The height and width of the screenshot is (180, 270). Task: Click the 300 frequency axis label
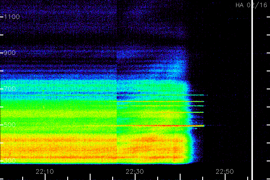[x=10, y=161]
